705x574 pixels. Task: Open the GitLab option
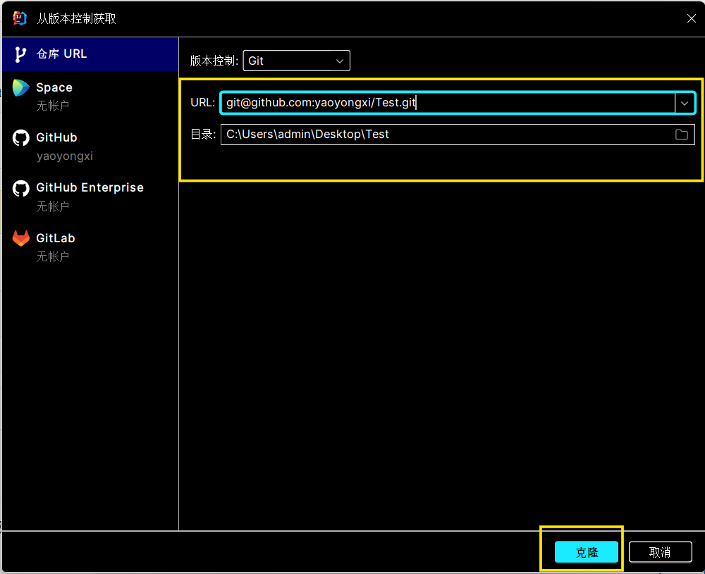click(x=90, y=247)
